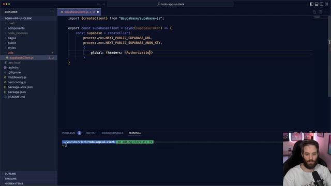This screenshot has width=331, height=186.
Task: Expand the pages folder
Action: 12,38
